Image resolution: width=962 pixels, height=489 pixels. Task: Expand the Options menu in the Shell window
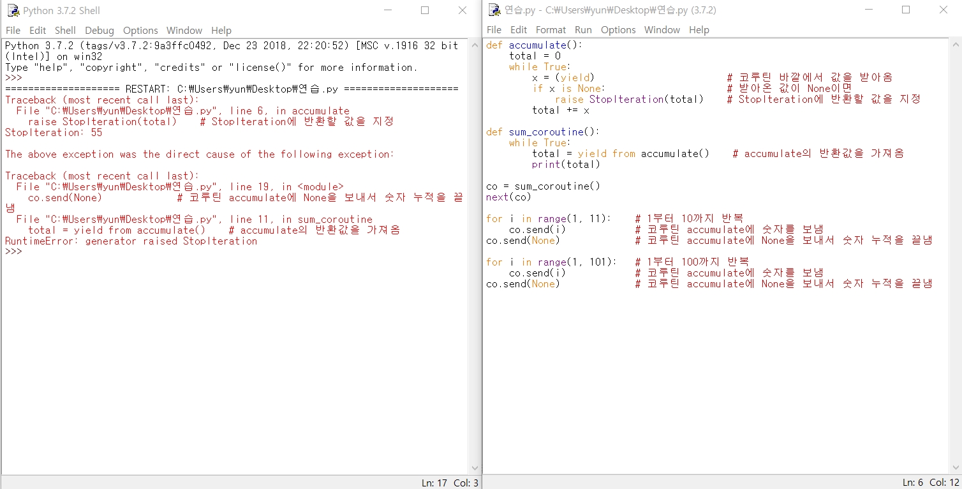tap(140, 30)
